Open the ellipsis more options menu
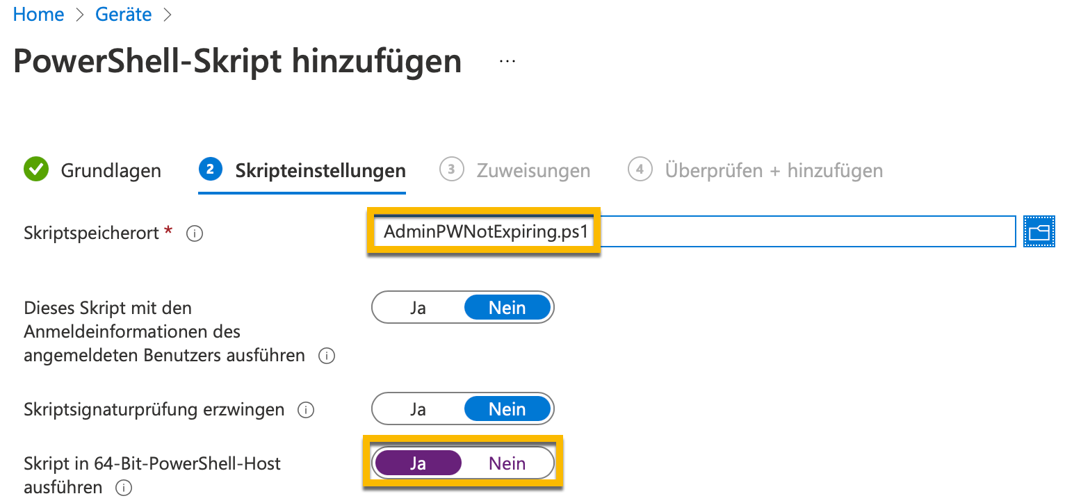The image size is (1065, 503). [x=507, y=61]
